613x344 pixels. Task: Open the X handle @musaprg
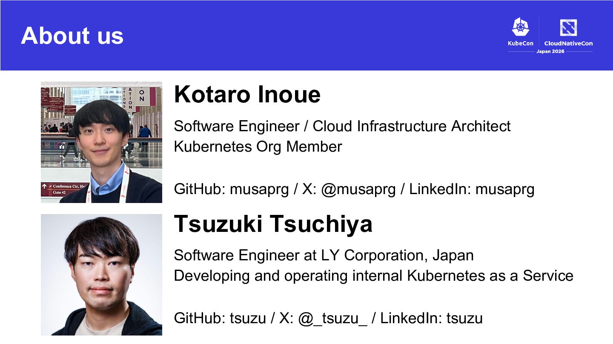pyautogui.click(x=349, y=189)
